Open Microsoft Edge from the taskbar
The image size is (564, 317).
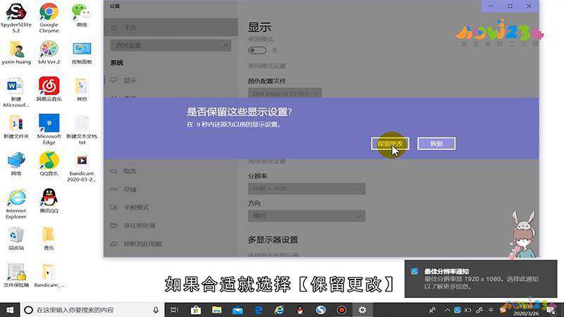click(x=258, y=310)
